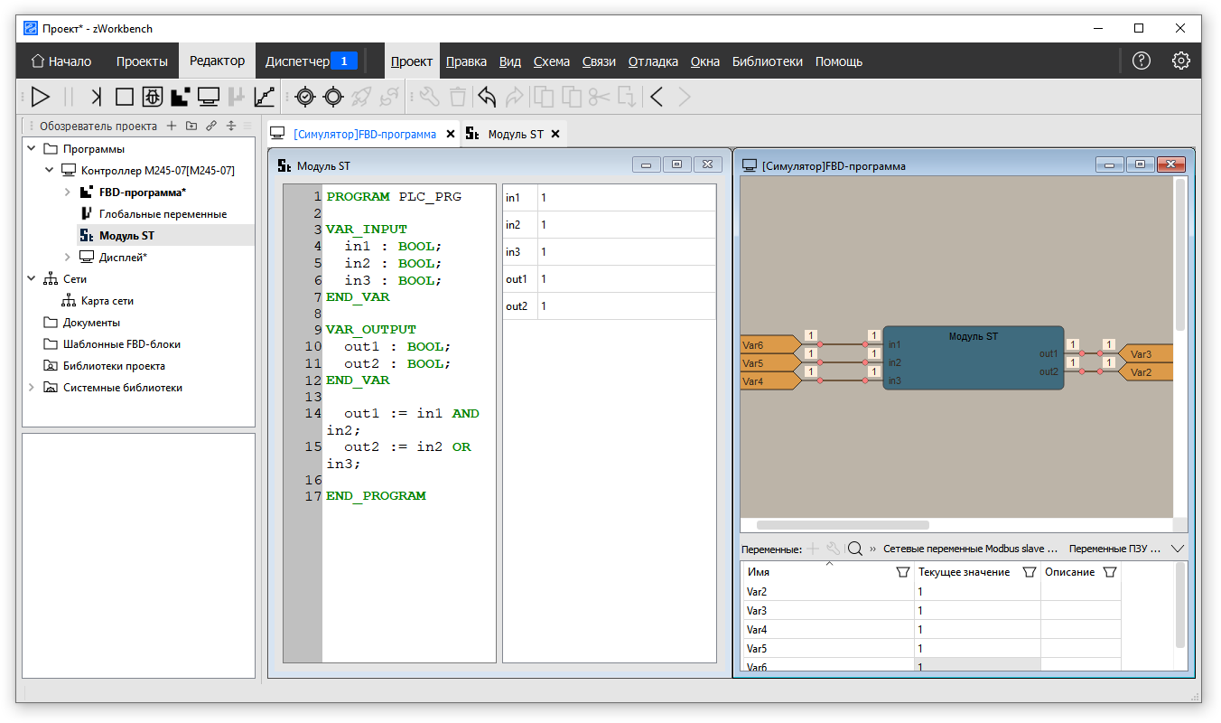Click the undo arrow in toolbar
The height and width of the screenshot is (723, 1221).
coord(487,97)
